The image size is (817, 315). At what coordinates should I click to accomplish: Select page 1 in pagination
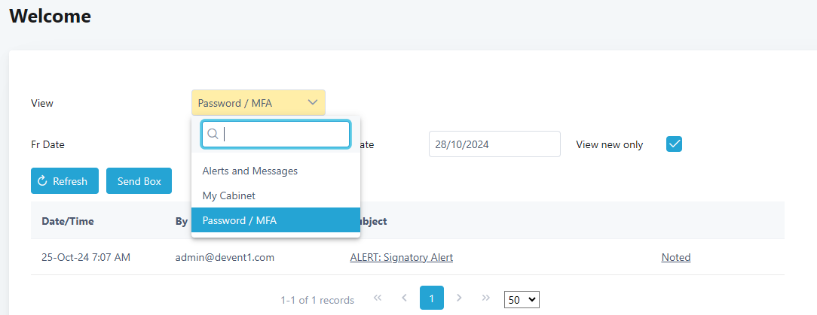431,298
